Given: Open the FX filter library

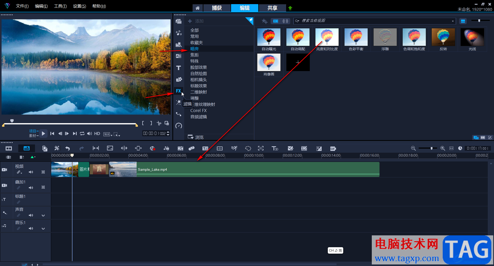Looking at the screenshot, I should tap(178, 91).
